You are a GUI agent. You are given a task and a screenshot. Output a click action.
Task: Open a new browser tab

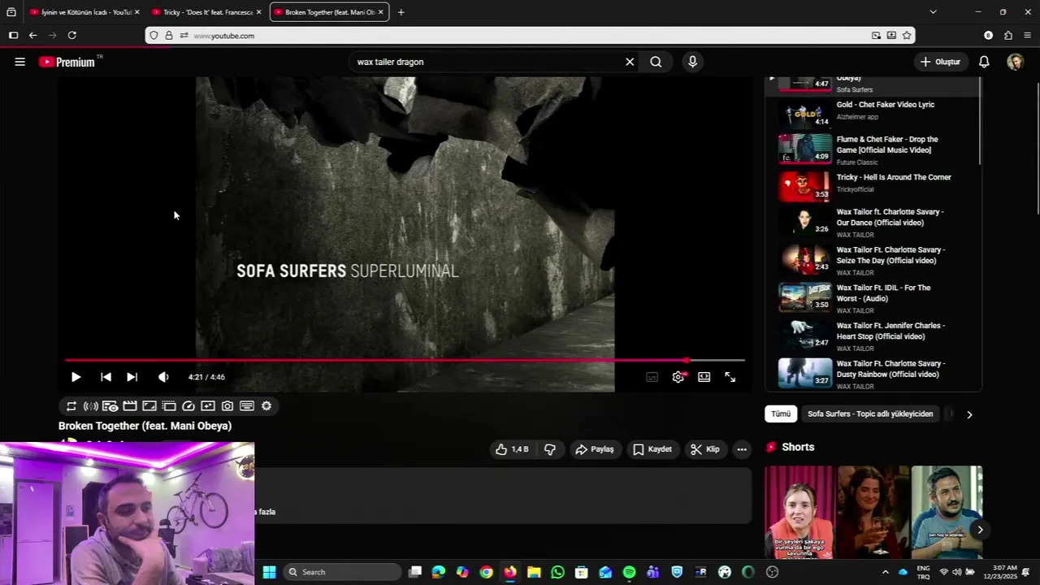pyautogui.click(x=401, y=12)
